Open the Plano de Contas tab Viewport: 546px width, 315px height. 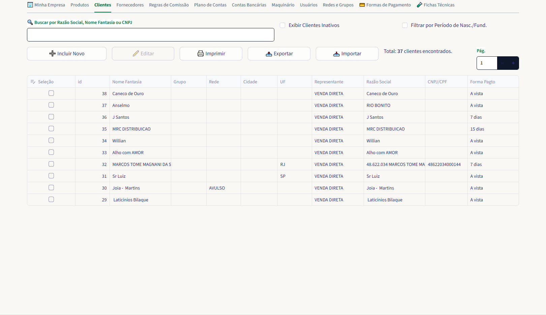(x=210, y=5)
